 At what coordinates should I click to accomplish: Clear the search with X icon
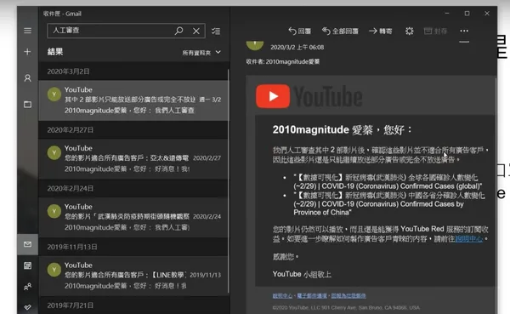click(196, 31)
